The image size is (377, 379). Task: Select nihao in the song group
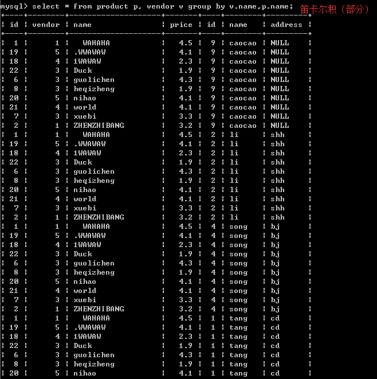coord(85,282)
